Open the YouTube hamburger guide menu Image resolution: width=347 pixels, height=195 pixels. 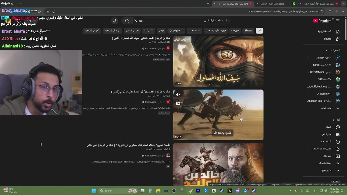[x=338, y=21]
